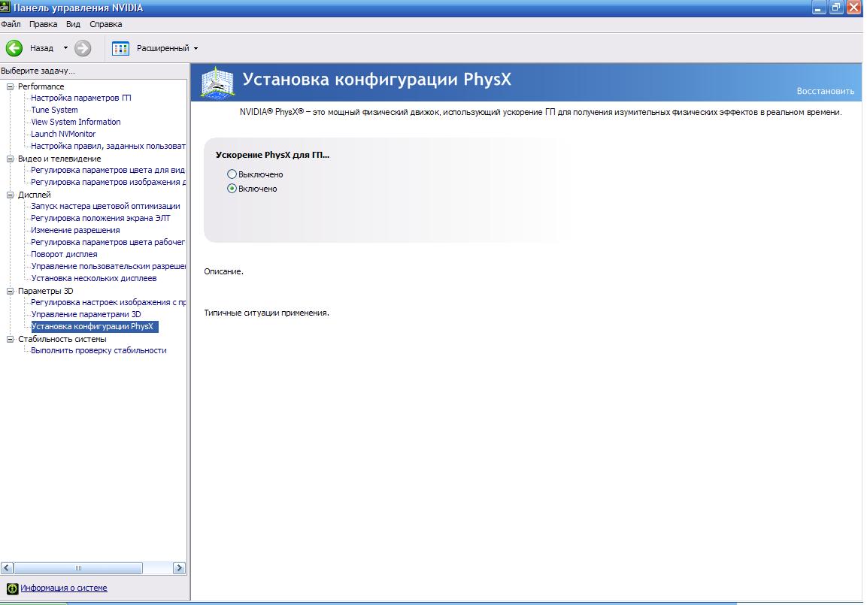Select the Включено radio button
The height and width of the screenshot is (605, 867).
(232, 189)
